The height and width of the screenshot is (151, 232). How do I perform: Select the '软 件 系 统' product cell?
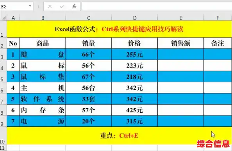pos(43,99)
